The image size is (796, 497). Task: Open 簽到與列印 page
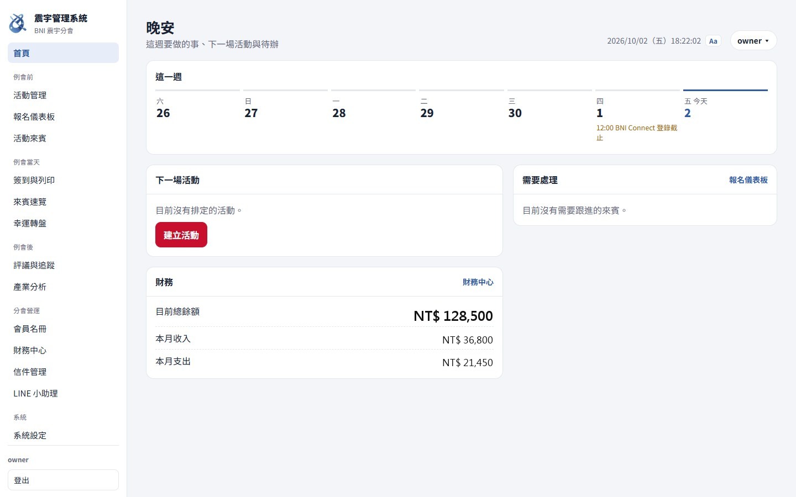pyautogui.click(x=63, y=180)
